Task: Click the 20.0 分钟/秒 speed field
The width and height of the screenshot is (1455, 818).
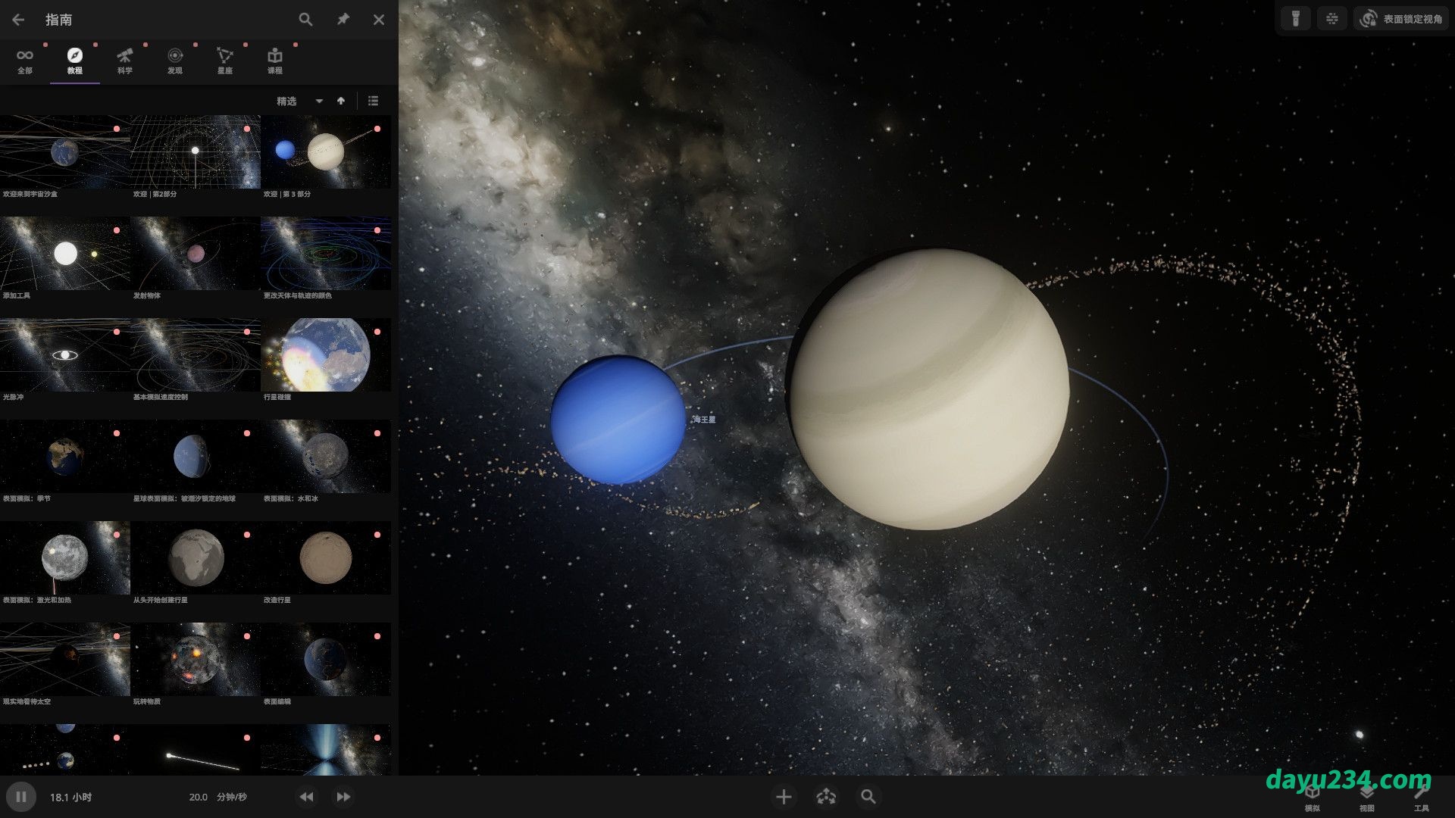Action: coord(218,797)
